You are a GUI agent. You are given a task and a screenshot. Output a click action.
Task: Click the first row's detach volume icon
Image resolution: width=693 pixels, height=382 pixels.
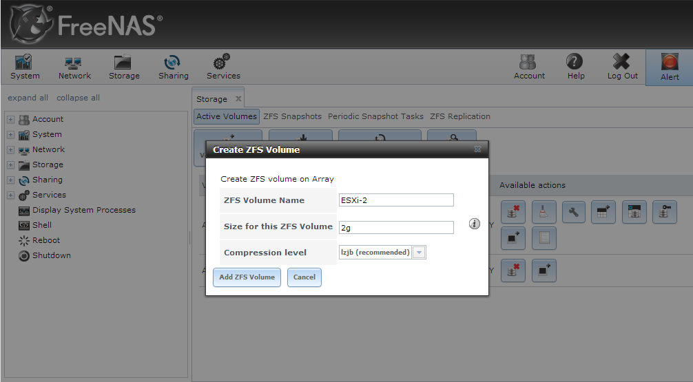click(513, 212)
